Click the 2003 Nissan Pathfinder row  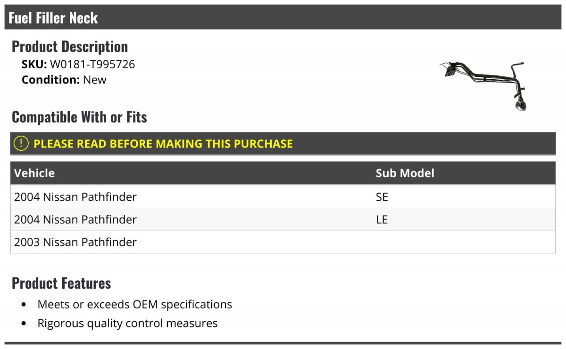click(283, 242)
